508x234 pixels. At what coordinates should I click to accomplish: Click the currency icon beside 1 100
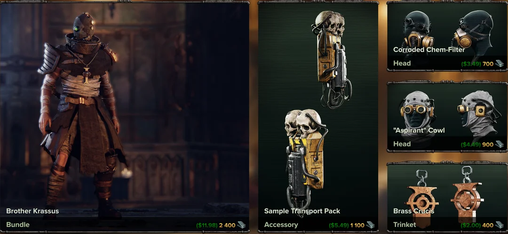371,225
